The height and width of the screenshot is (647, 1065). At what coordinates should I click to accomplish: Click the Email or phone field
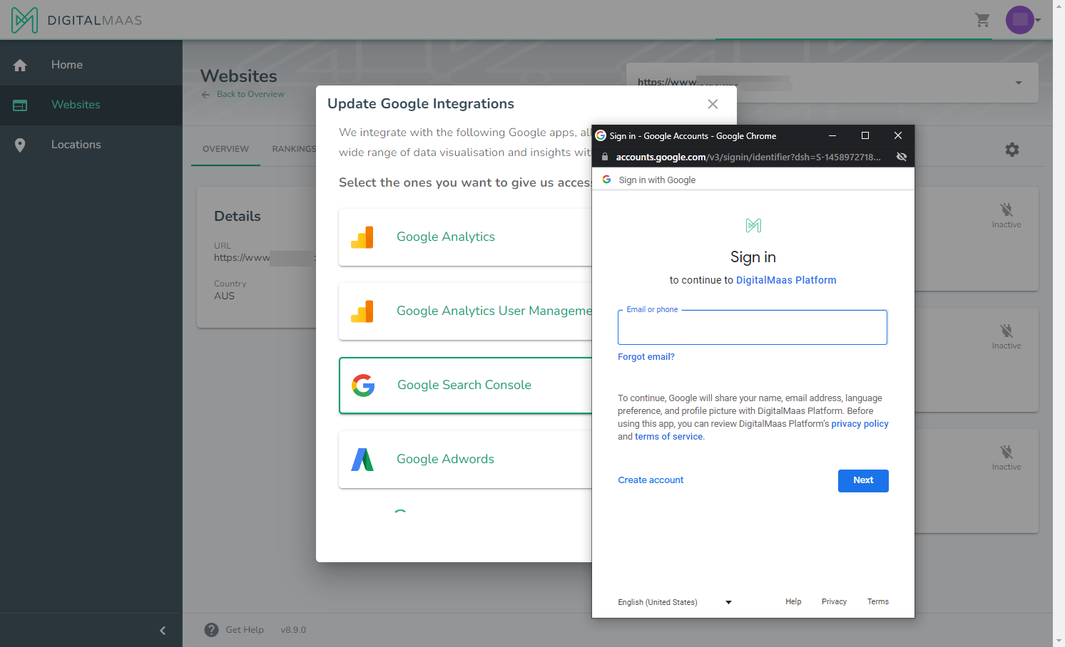pos(753,328)
